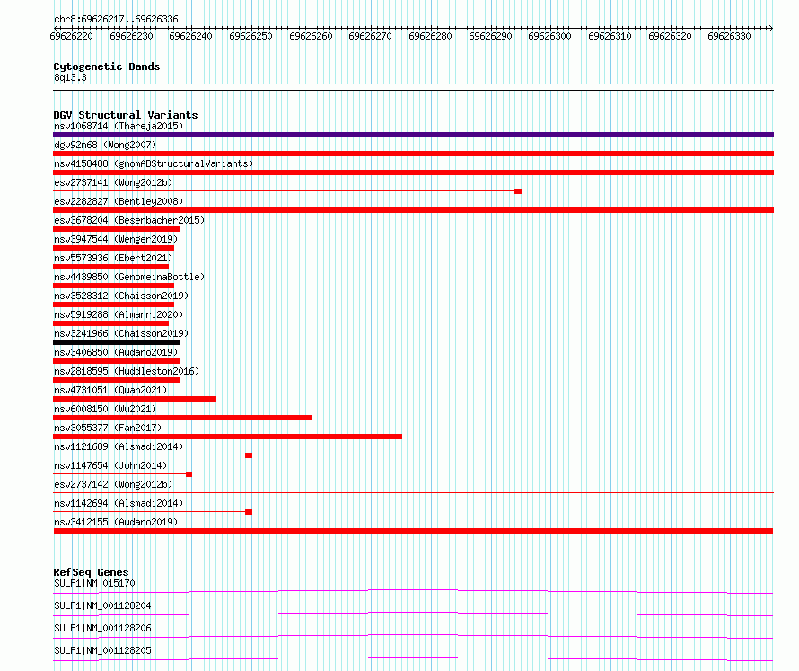Viewport: 799px width, 671px height.
Task: Click the chr8:69626217..69626336 region label
Action: click(x=116, y=20)
